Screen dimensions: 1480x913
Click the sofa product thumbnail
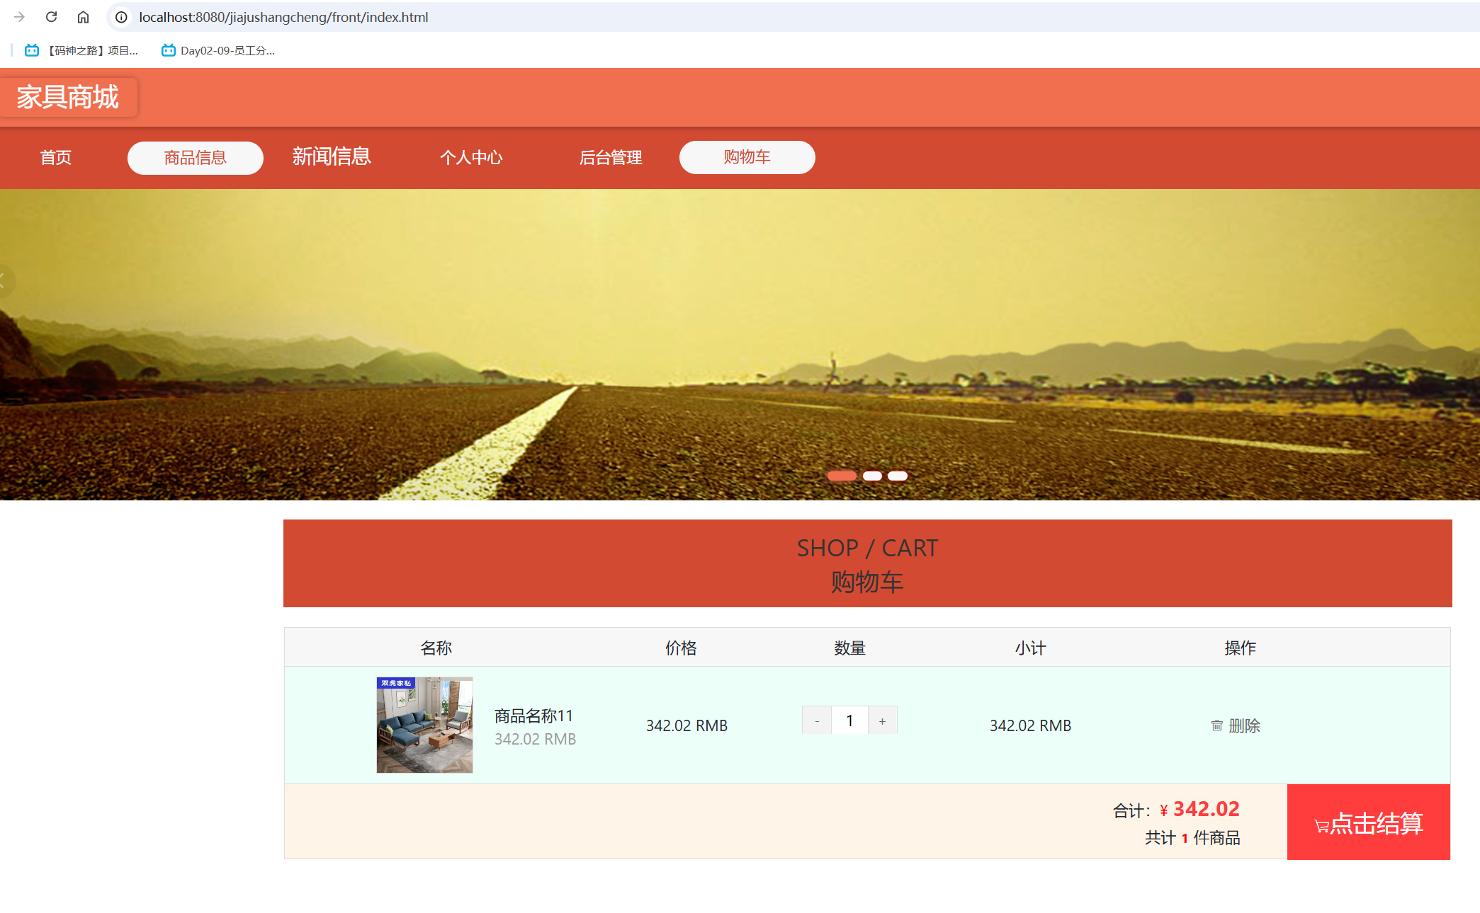tap(424, 725)
